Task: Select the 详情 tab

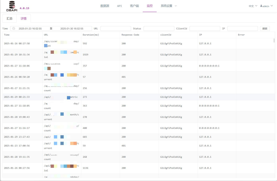Action: click(24, 18)
